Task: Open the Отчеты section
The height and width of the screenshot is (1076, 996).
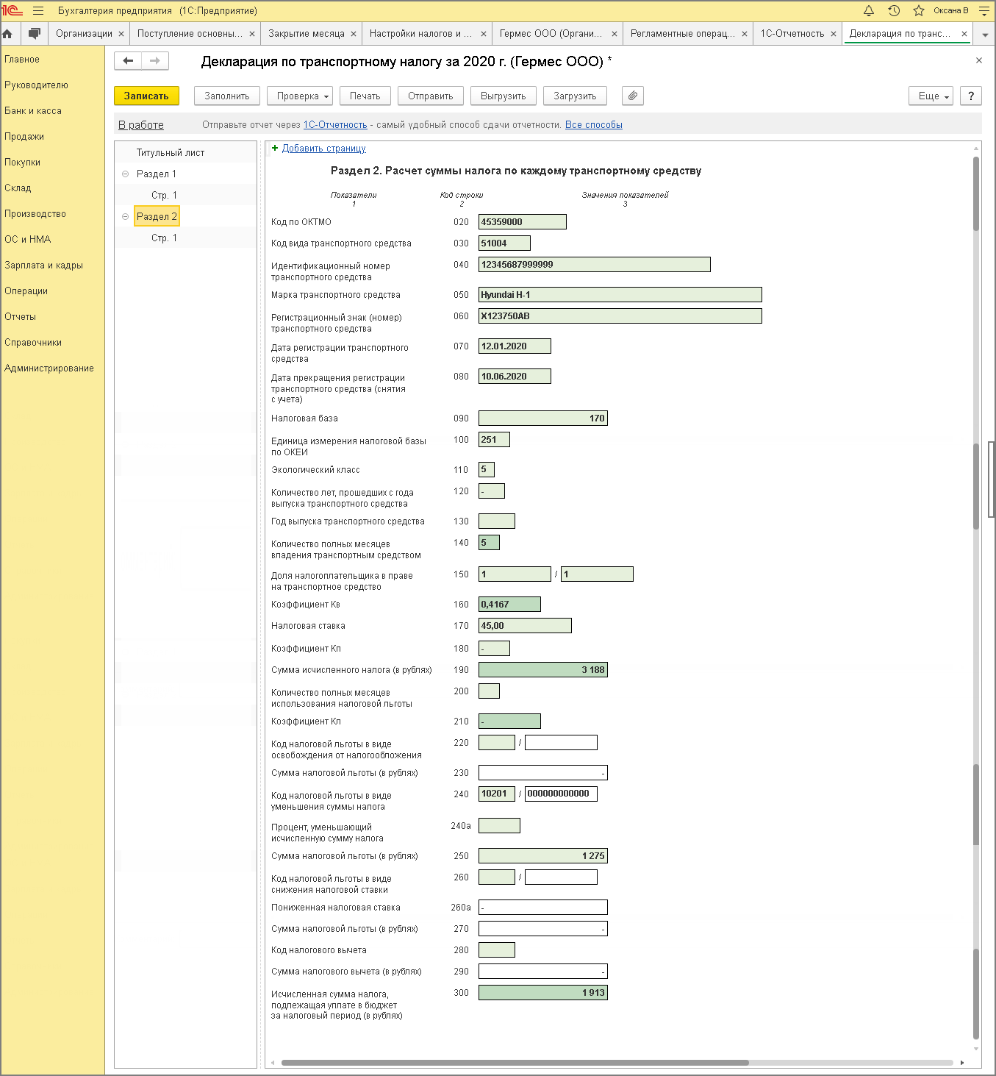Action: point(21,317)
